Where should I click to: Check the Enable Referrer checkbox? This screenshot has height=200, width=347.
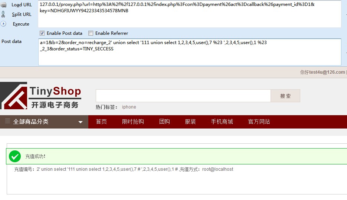[91, 33]
